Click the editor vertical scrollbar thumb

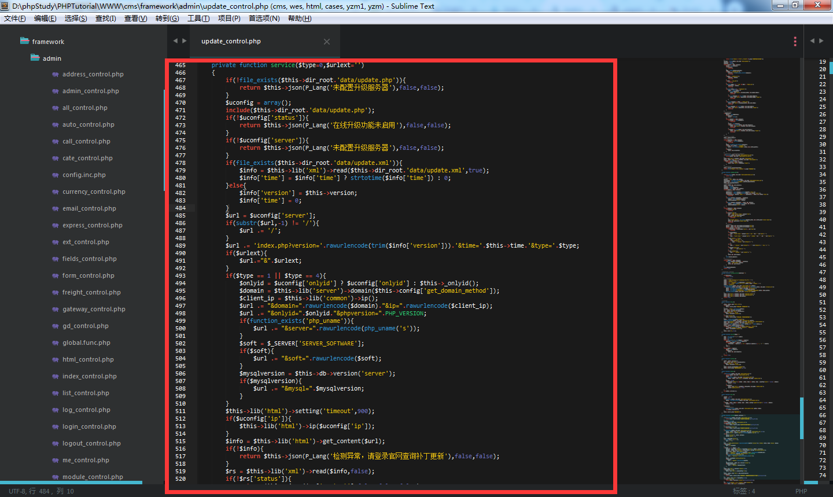coord(802,418)
